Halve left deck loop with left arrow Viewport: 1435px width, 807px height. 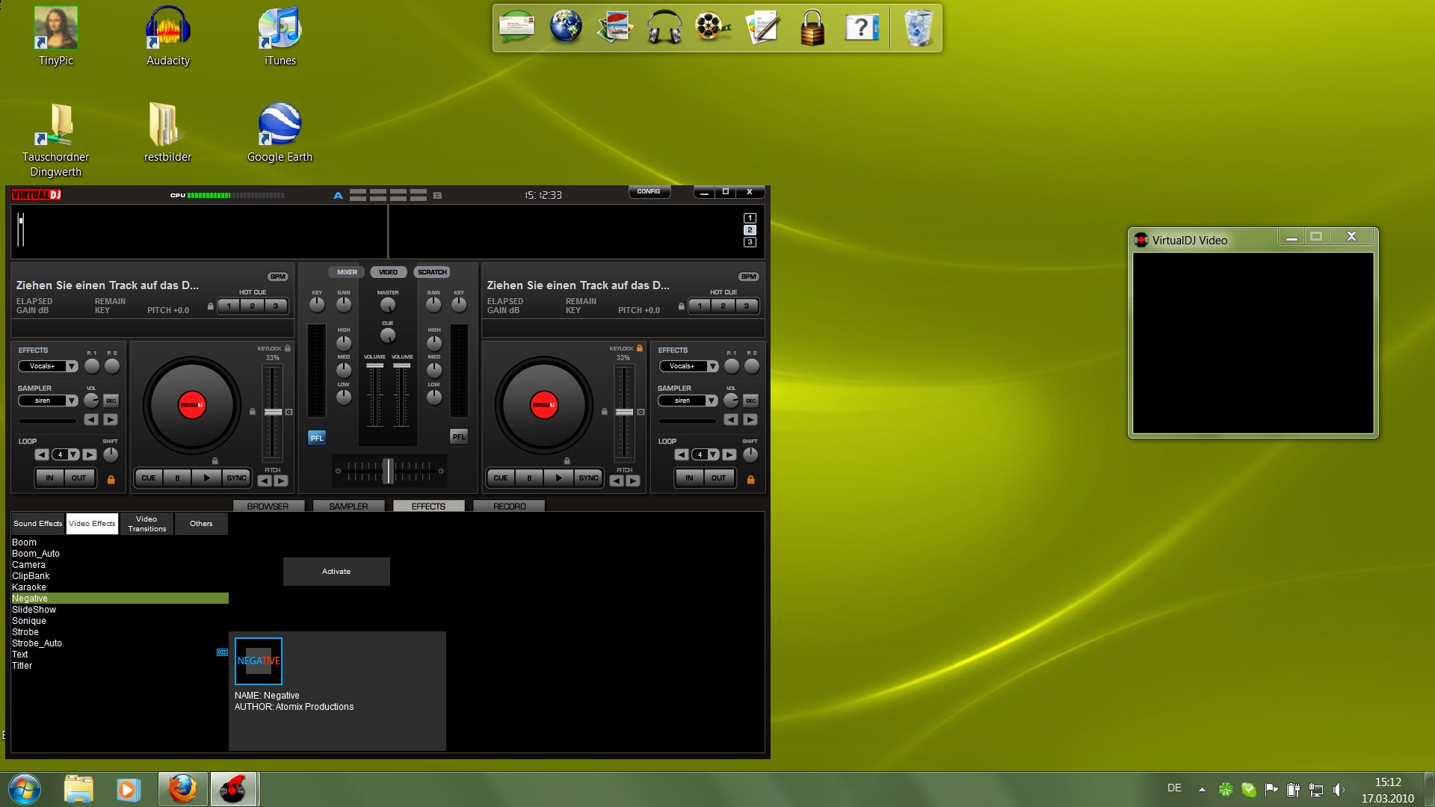coord(42,454)
